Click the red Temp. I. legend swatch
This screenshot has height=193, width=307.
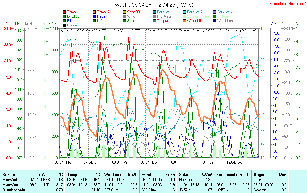(x=64, y=12)
